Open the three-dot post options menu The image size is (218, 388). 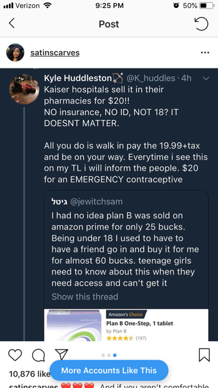205,53
